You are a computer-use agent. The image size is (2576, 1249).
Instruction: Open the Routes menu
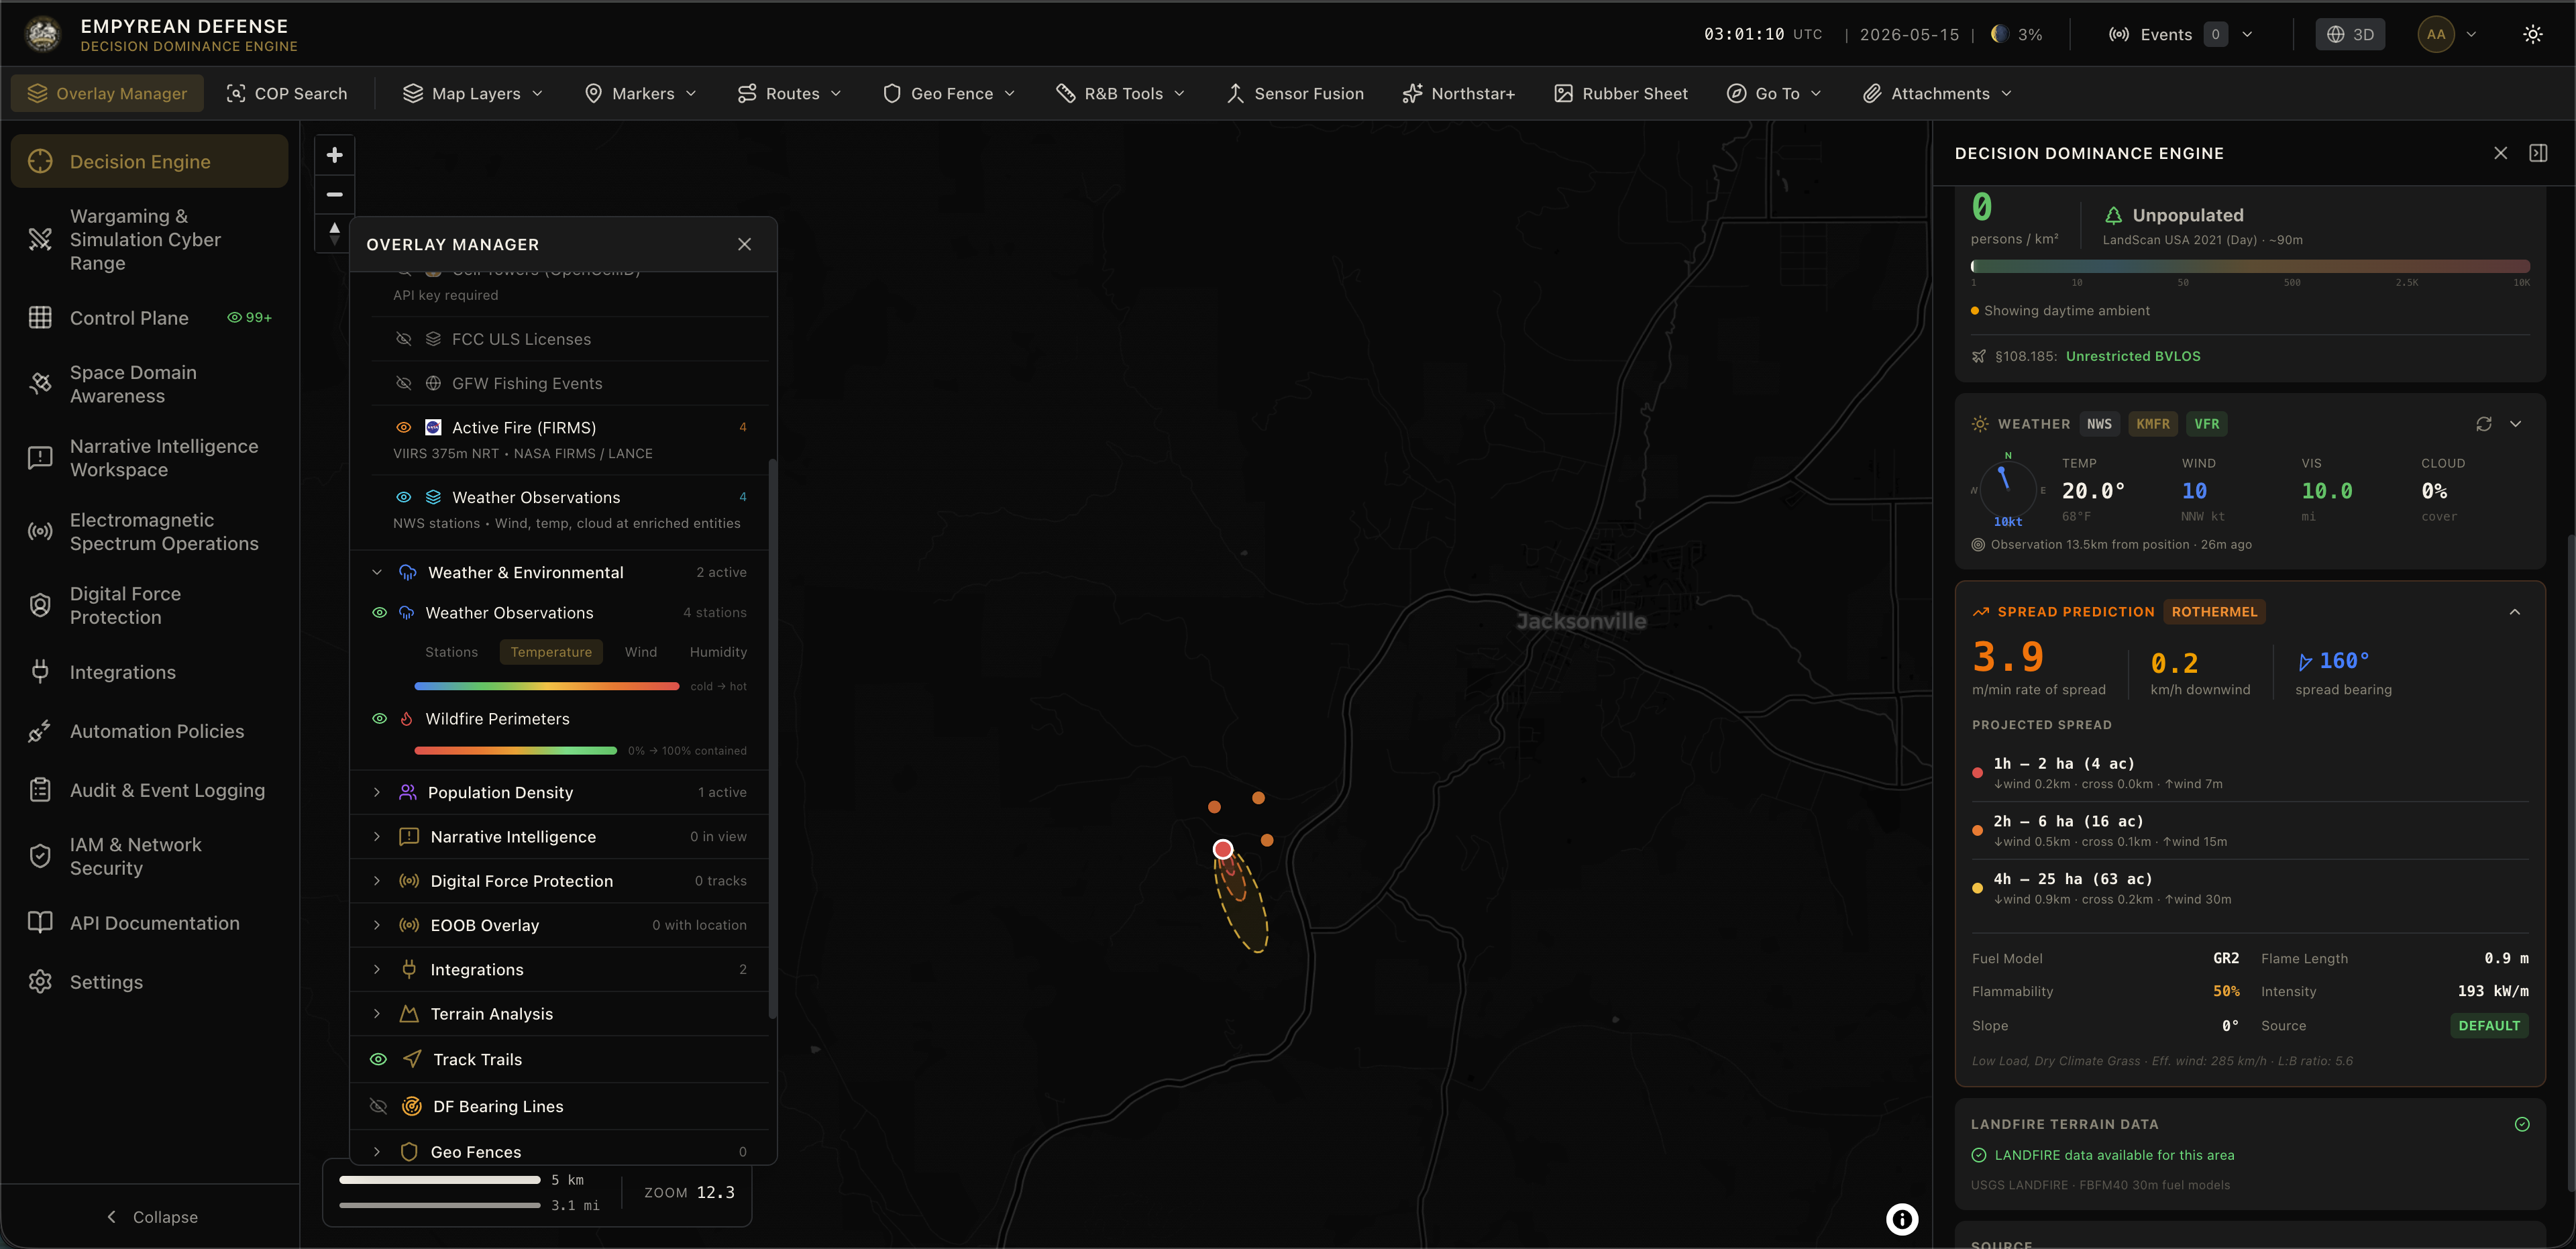790,93
